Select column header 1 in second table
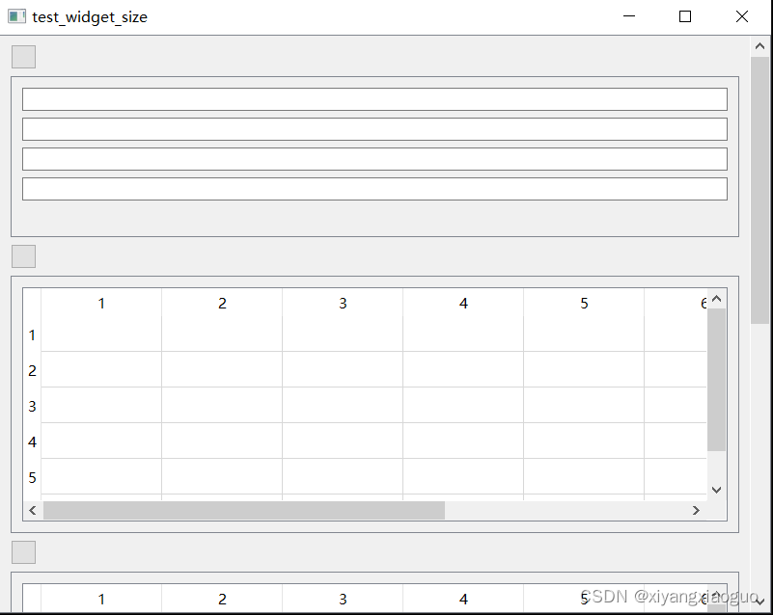Viewport: 773px width, 615px height. click(x=101, y=599)
